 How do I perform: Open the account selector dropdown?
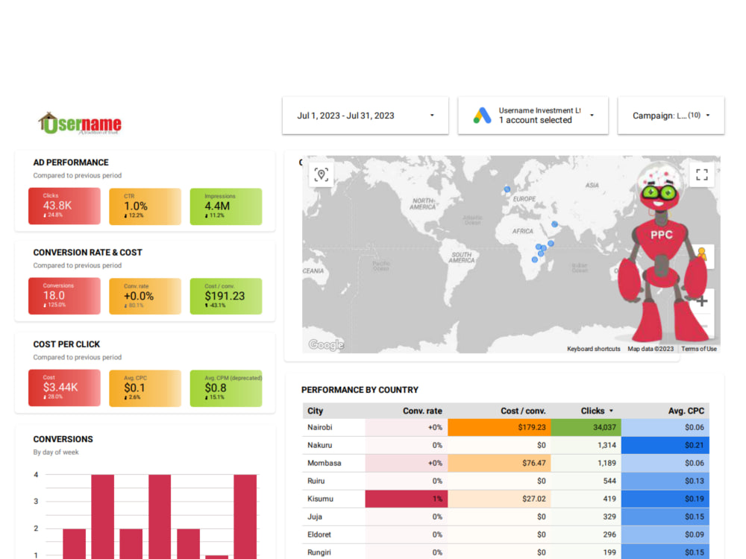[533, 116]
